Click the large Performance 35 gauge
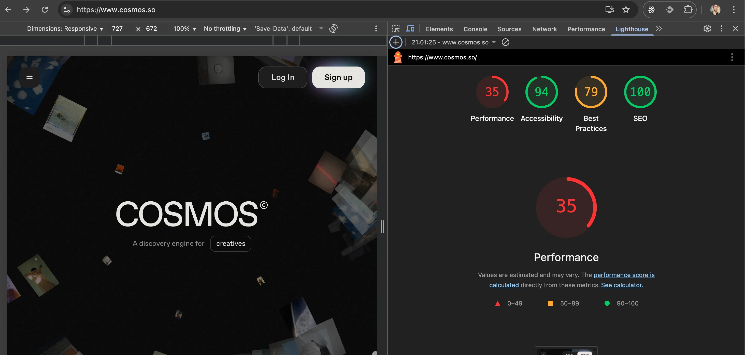 [x=566, y=207]
